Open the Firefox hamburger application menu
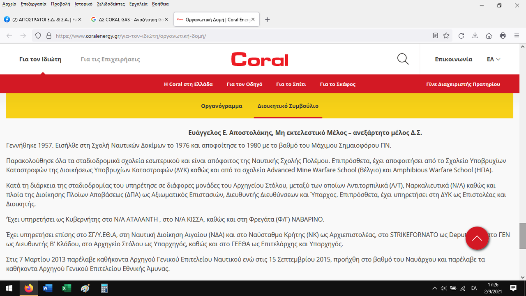The width and height of the screenshot is (526, 296). tap(517, 36)
